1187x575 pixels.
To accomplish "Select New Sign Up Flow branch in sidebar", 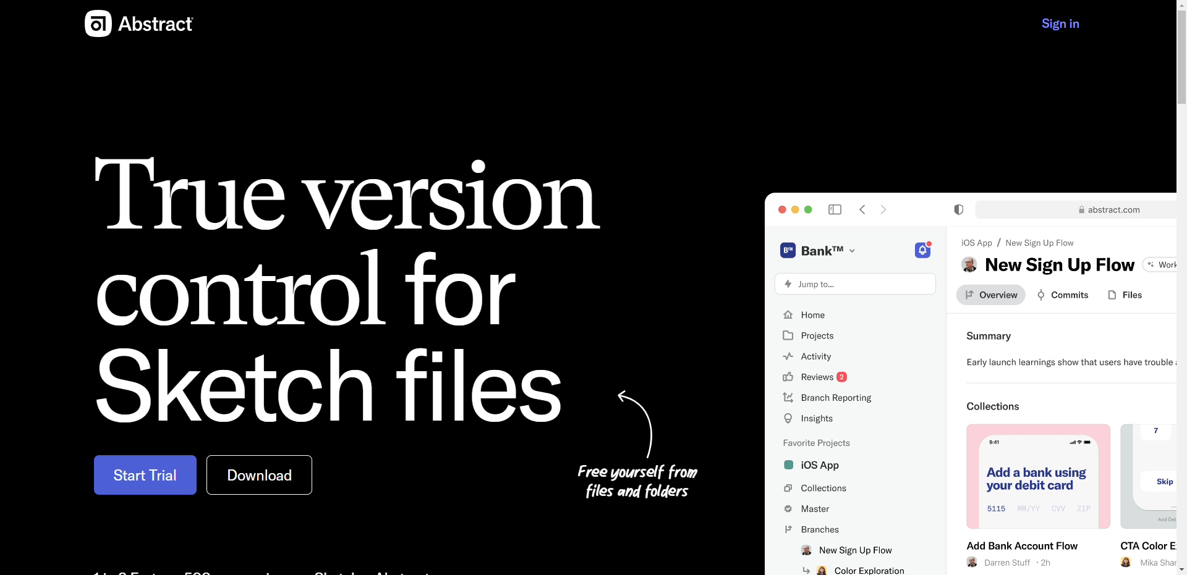I will [x=856, y=550].
